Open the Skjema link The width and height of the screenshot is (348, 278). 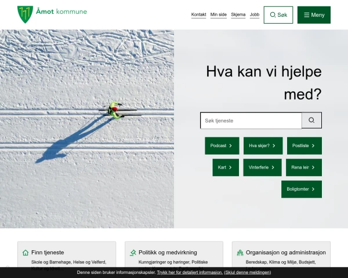click(x=238, y=14)
